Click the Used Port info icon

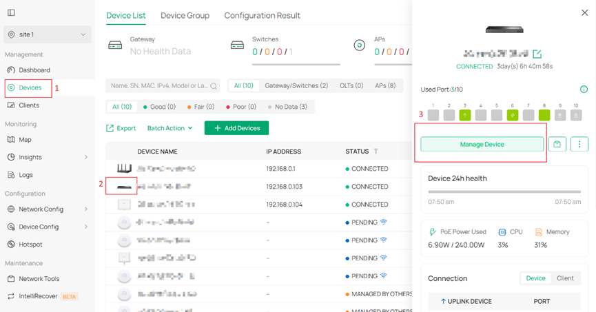pos(584,90)
